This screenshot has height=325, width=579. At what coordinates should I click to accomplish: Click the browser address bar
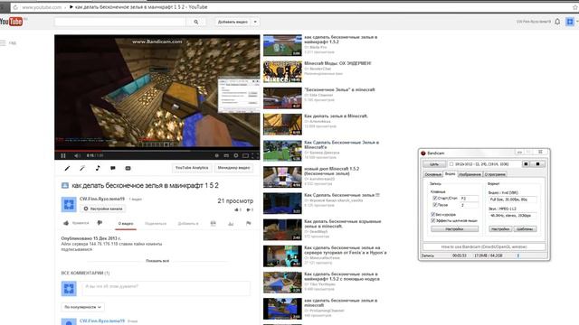click(296, 7)
